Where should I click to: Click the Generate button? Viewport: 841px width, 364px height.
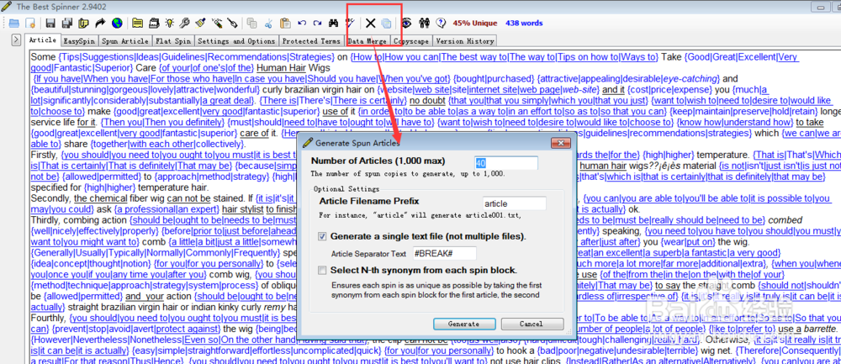click(464, 324)
